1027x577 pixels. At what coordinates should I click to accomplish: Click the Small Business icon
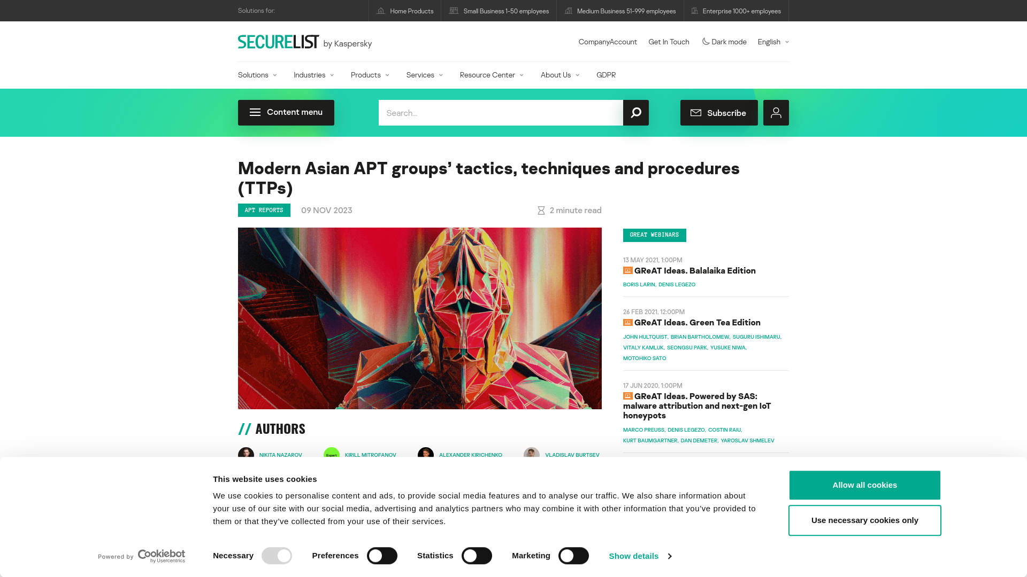pyautogui.click(x=454, y=11)
